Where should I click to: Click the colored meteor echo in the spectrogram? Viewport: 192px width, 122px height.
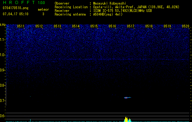pos(127,98)
